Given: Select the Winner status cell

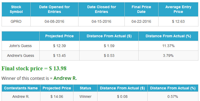Looking at the screenshot, I should [85, 97].
